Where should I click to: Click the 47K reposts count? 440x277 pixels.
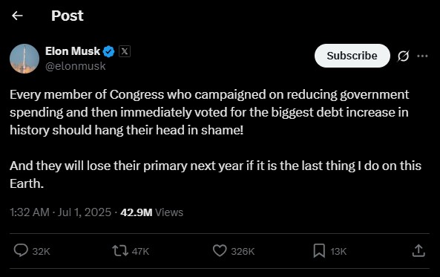coord(140,252)
